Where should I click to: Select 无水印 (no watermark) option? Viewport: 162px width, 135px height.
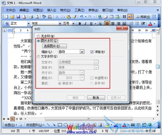tap(46, 36)
